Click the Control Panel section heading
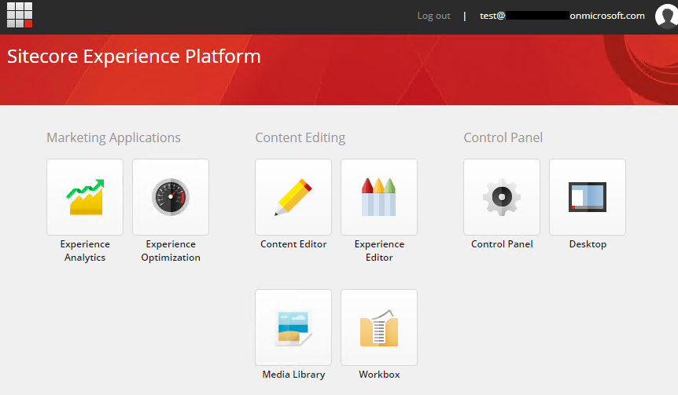 tap(503, 137)
